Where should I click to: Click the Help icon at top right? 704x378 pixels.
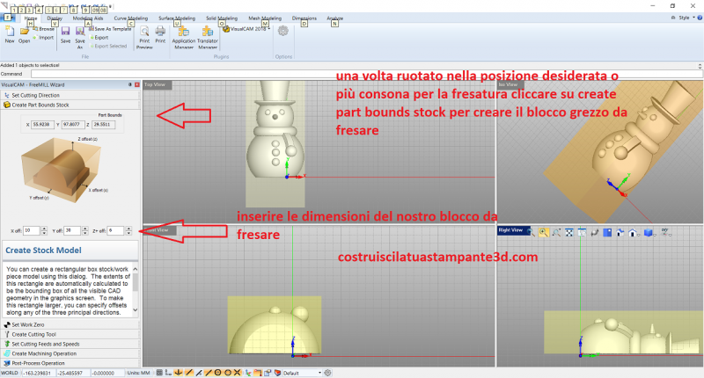click(x=700, y=18)
